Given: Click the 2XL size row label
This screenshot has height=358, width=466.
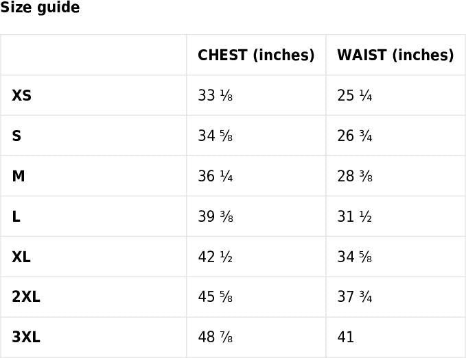Looking at the screenshot, I should click(26, 297).
